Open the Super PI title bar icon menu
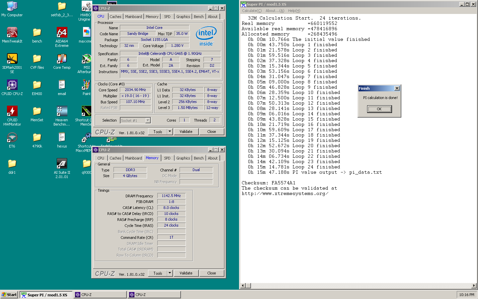Viewport: 478px width, 299px height. pos(243,4)
